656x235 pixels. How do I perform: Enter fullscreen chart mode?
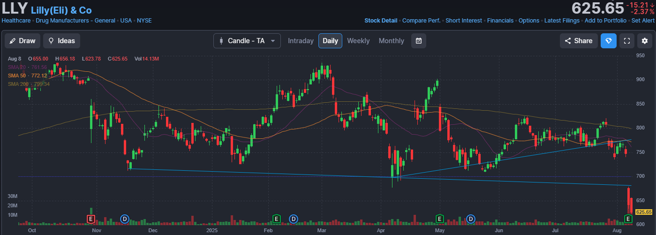tap(626, 41)
